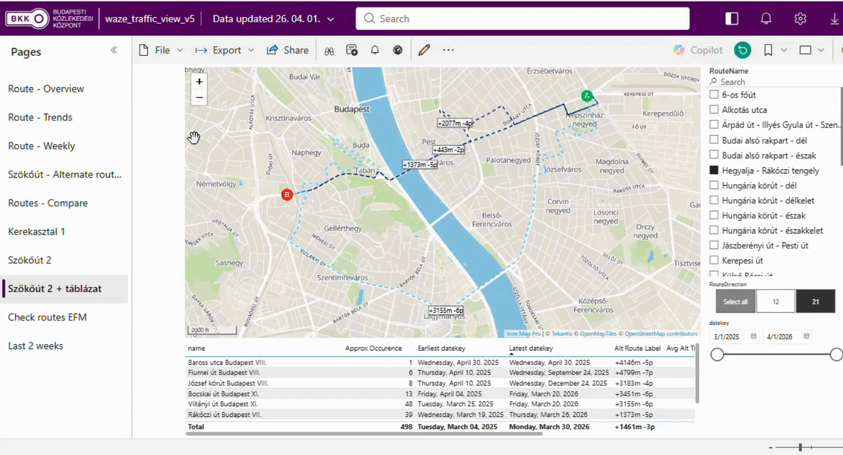
Task: Open notifications bell in top header
Action: coord(766,18)
